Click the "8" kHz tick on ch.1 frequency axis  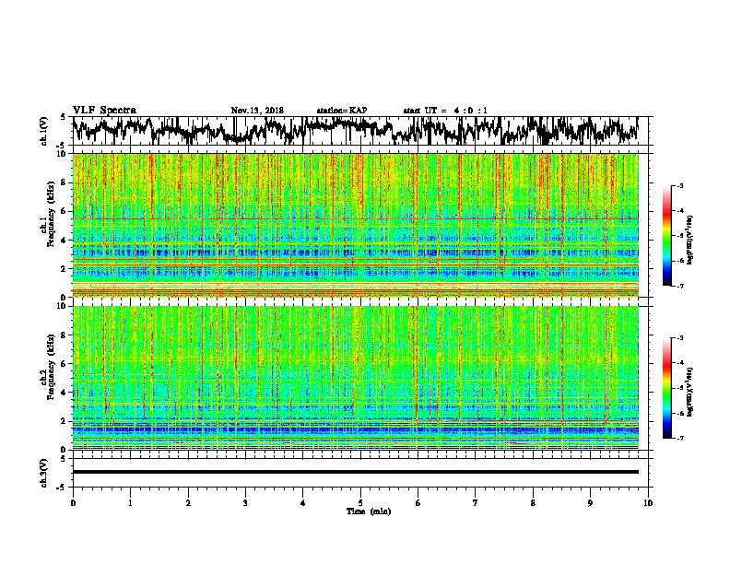pyautogui.click(x=65, y=182)
